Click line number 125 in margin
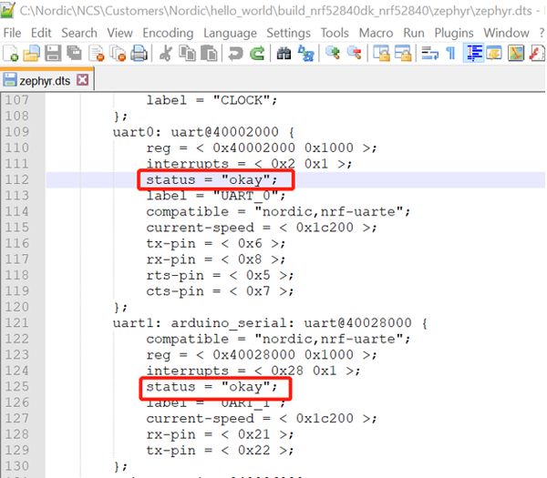 click(x=16, y=386)
